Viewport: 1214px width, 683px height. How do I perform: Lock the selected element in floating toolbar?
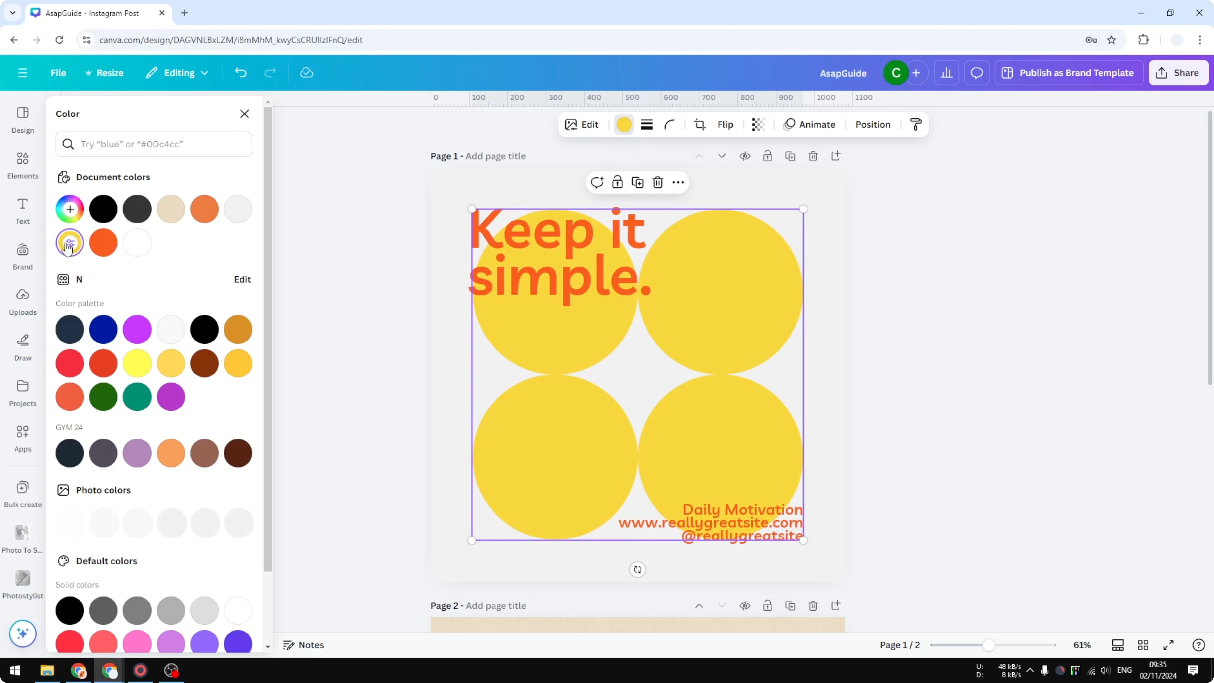[x=617, y=182]
